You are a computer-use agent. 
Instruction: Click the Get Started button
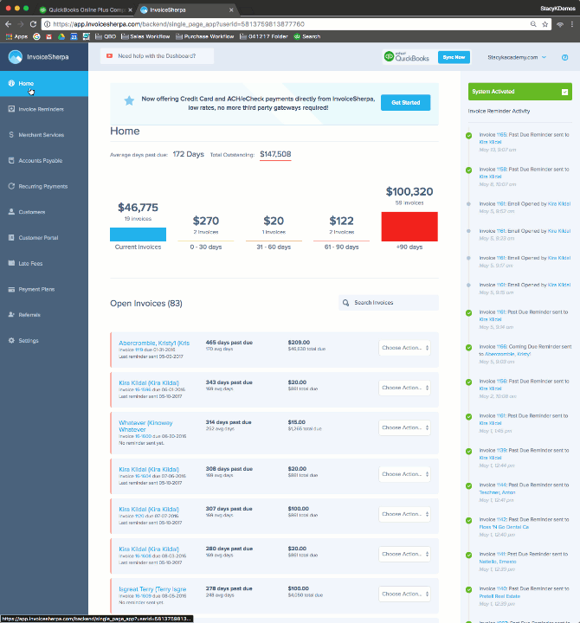point(405,102)
